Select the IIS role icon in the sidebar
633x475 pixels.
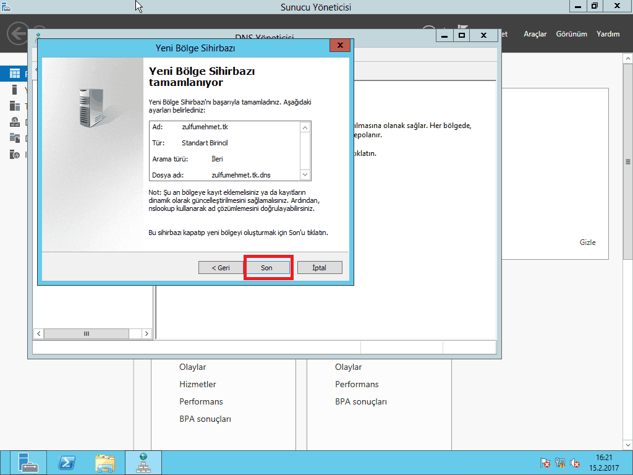tap(15, 154)
